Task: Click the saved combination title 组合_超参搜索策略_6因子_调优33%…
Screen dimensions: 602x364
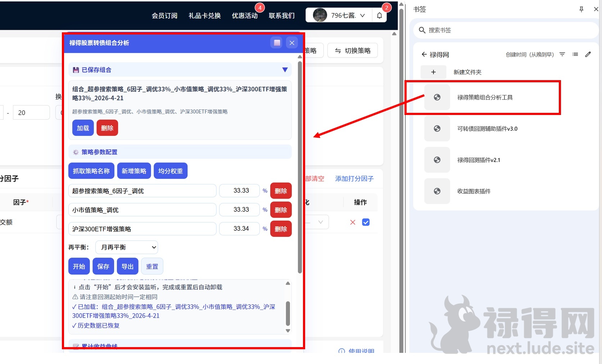Action: 180,93
